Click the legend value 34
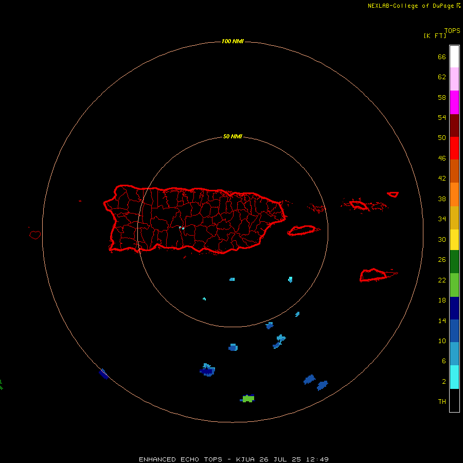The width and height of the screenshot is (463, 463). coord(442,219)
